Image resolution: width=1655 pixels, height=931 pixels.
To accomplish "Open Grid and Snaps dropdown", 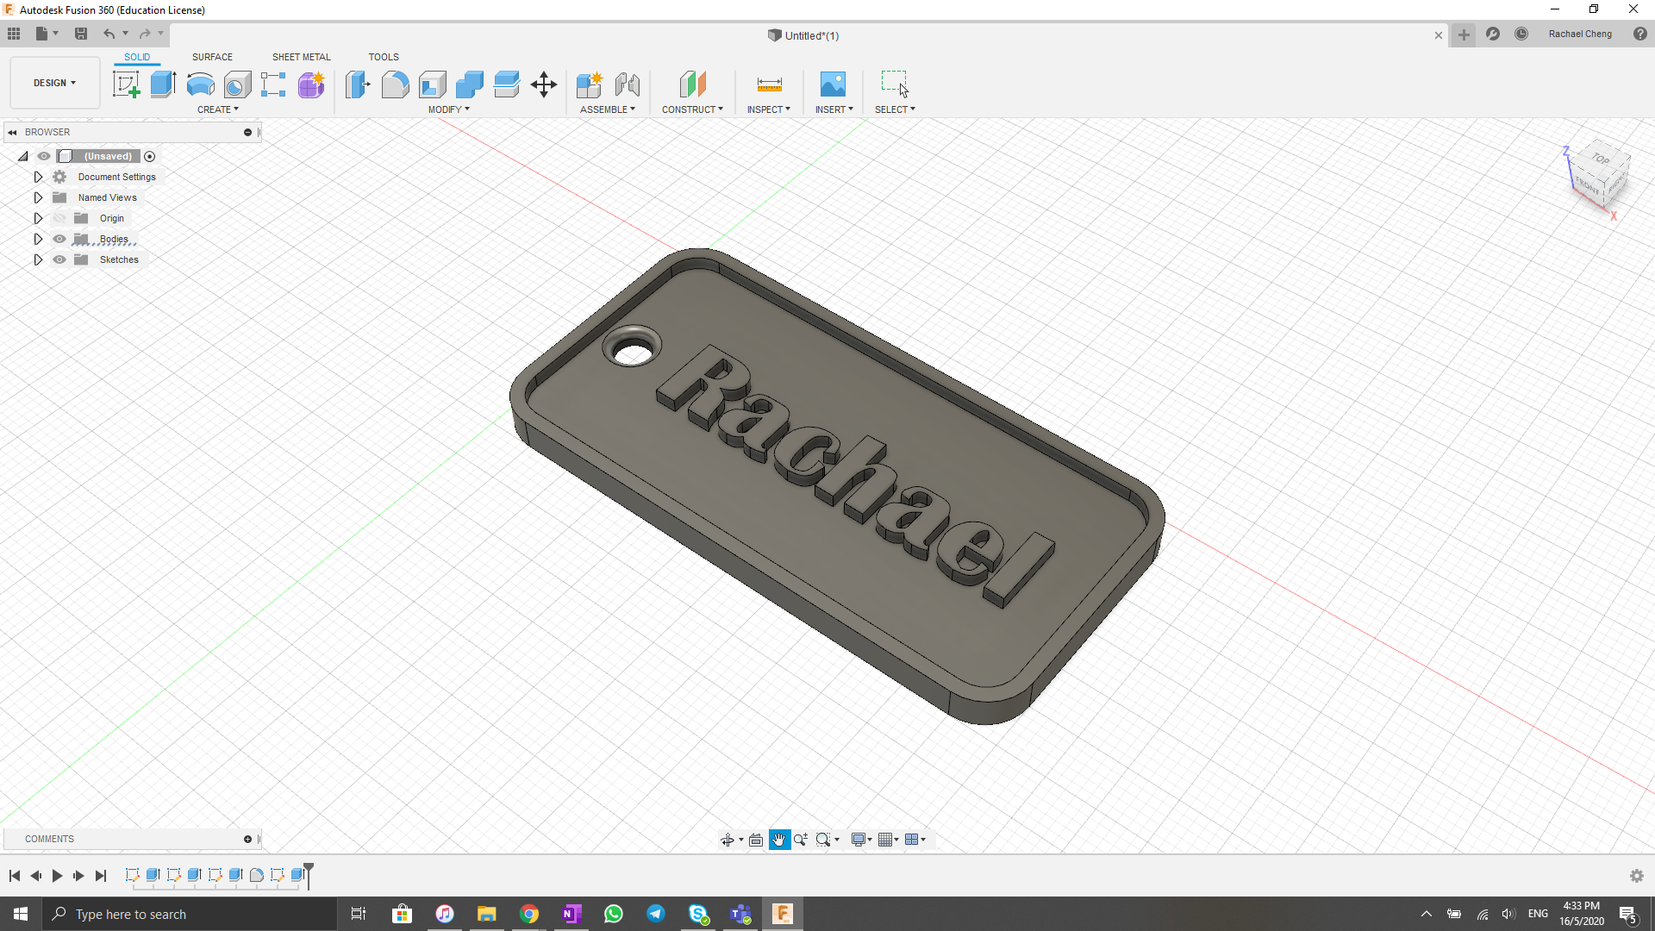I will click(889, 840).
